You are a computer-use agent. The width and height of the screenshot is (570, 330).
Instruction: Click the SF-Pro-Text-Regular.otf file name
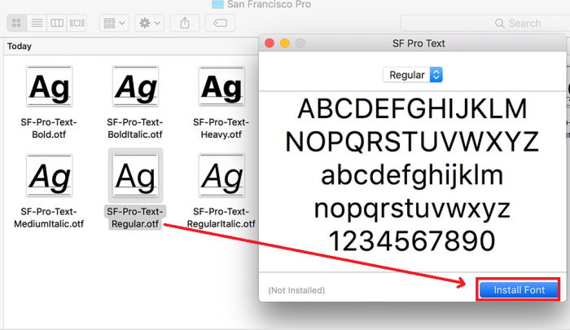(135, 218)
